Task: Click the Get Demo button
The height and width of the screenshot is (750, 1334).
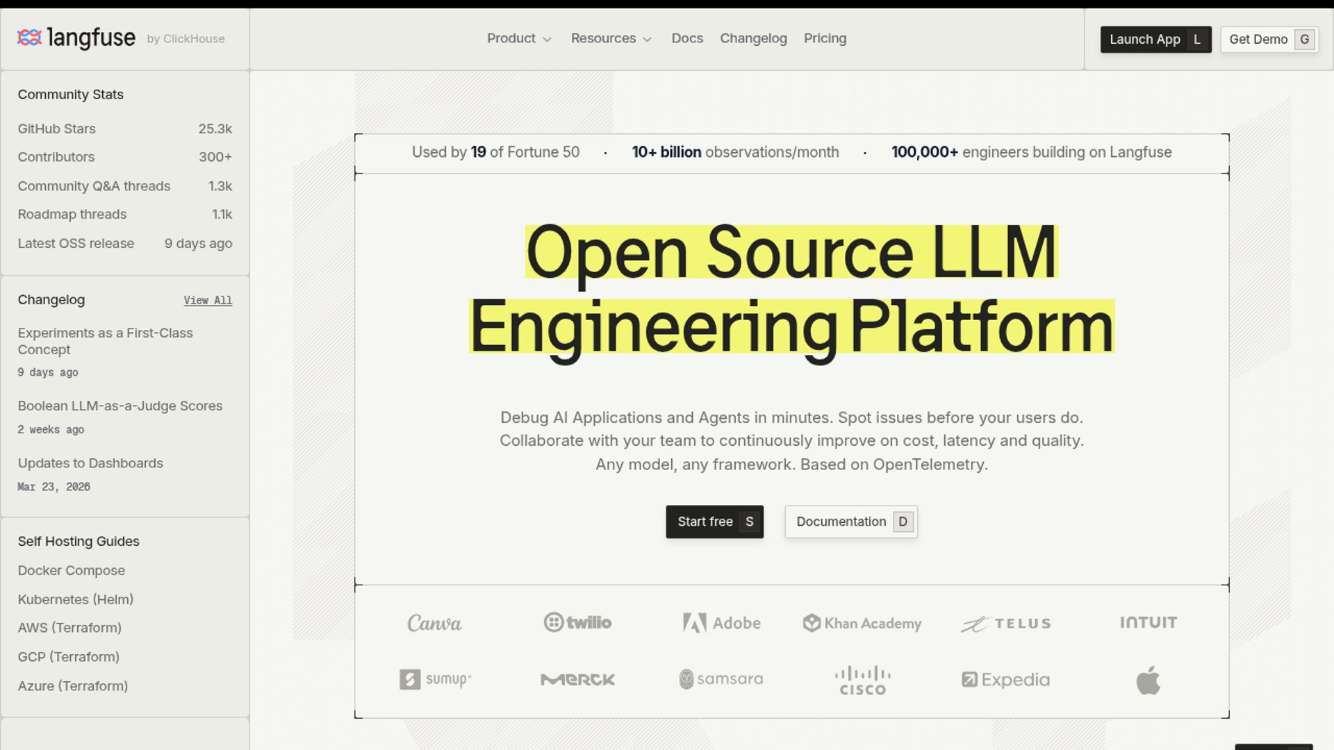Action: (x=1269, y=40)
